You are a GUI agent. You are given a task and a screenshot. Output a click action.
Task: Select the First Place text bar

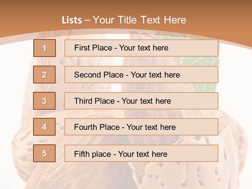pyautogui.click(x=141, y=48)
